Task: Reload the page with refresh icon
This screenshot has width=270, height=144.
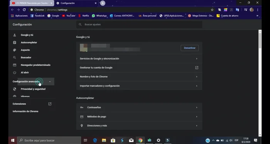Action: pos(24,10)
